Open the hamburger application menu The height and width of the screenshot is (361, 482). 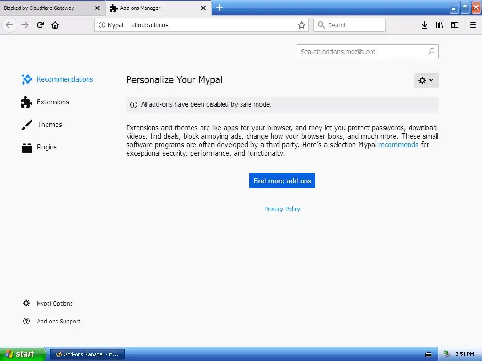(473, 25)
